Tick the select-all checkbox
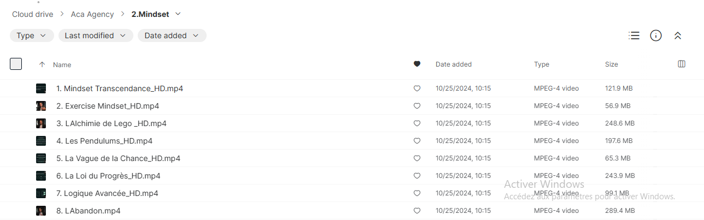 click(x=16, y=64)
